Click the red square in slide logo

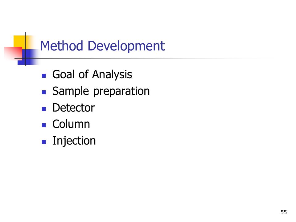coord(12,53)
